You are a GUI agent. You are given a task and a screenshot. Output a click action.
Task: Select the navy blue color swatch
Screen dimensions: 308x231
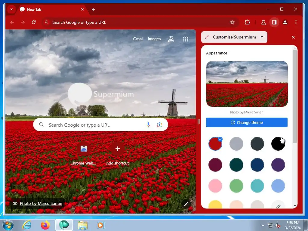pyautogui.click(x=257, y=165)
